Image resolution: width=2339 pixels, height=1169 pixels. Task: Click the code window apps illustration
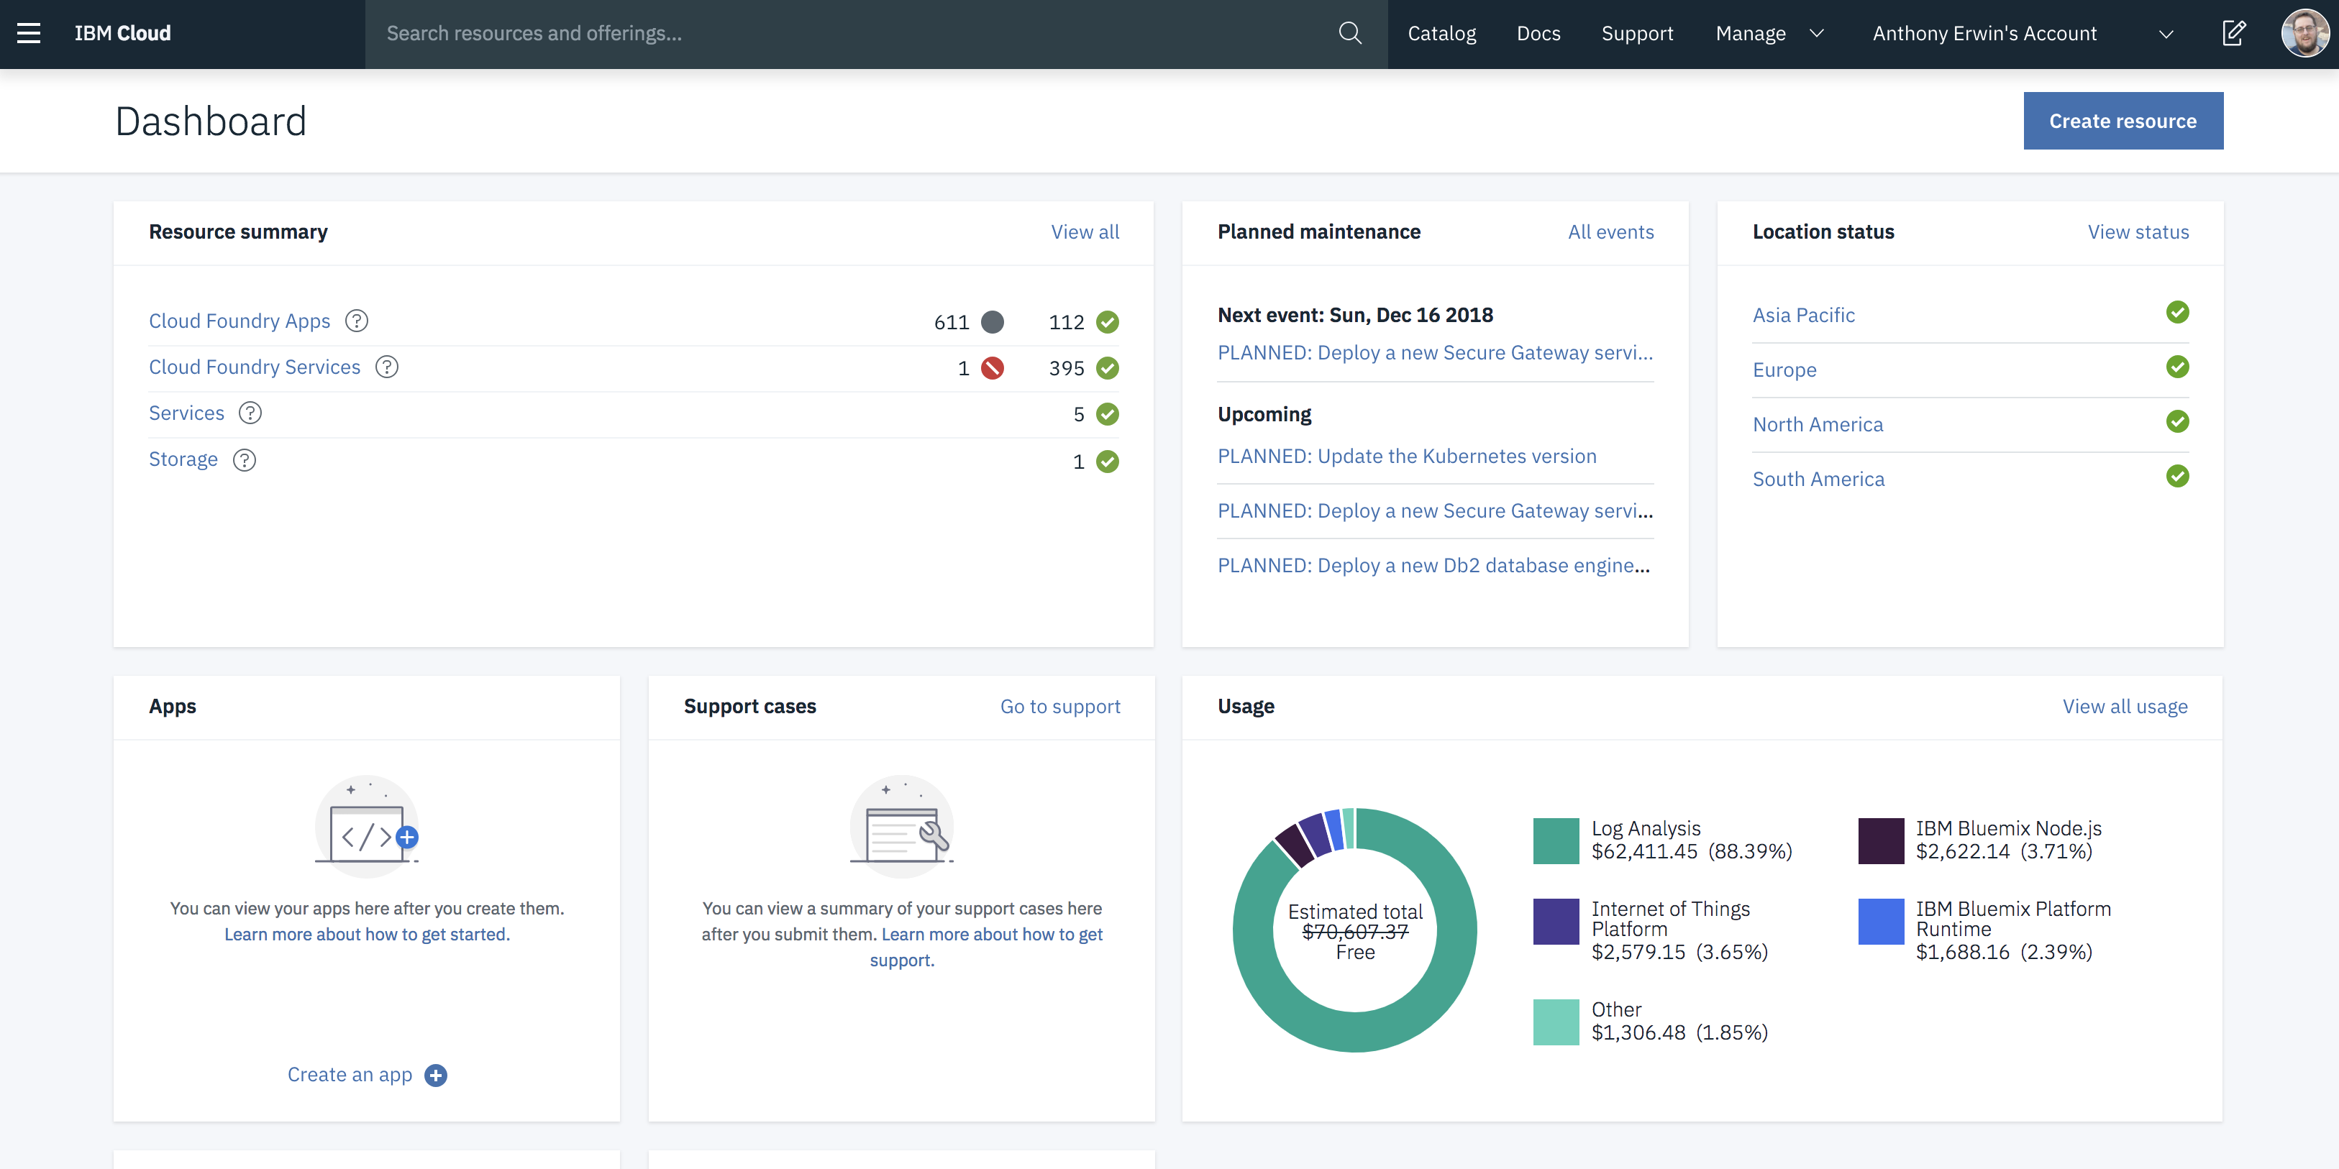(x=367, y=826)
